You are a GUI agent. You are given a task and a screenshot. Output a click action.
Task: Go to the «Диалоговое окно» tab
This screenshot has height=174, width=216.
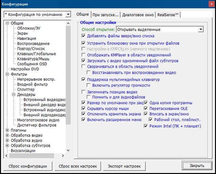[138, 15]
